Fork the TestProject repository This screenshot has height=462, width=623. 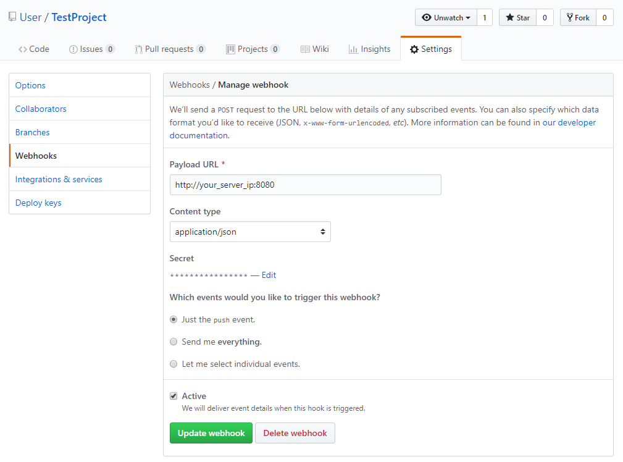pyautogui.click(x=577, y=18)
